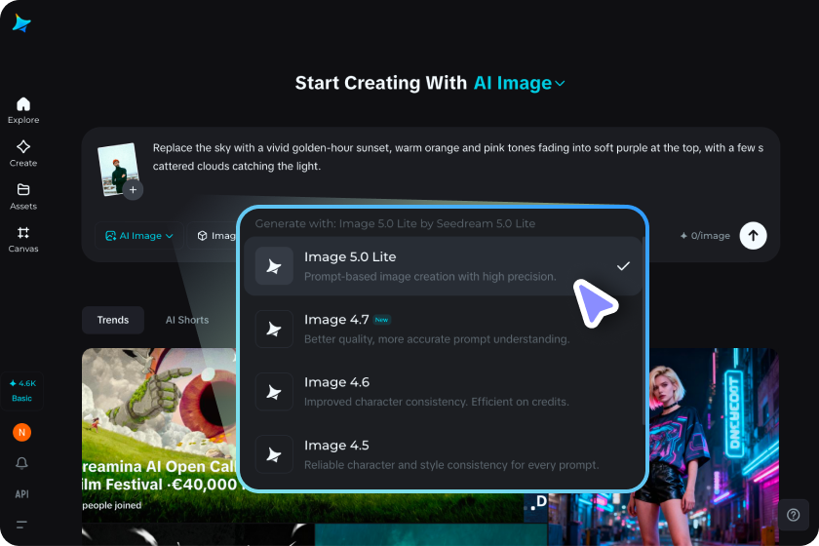This screenshot has height=546, width=819.
Task: Open the help question mark button
Action: pyautogui.click(x=793, y=515)
